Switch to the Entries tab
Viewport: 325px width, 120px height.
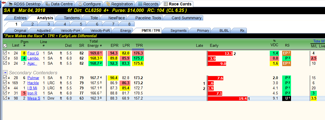[x=17, y=18]
